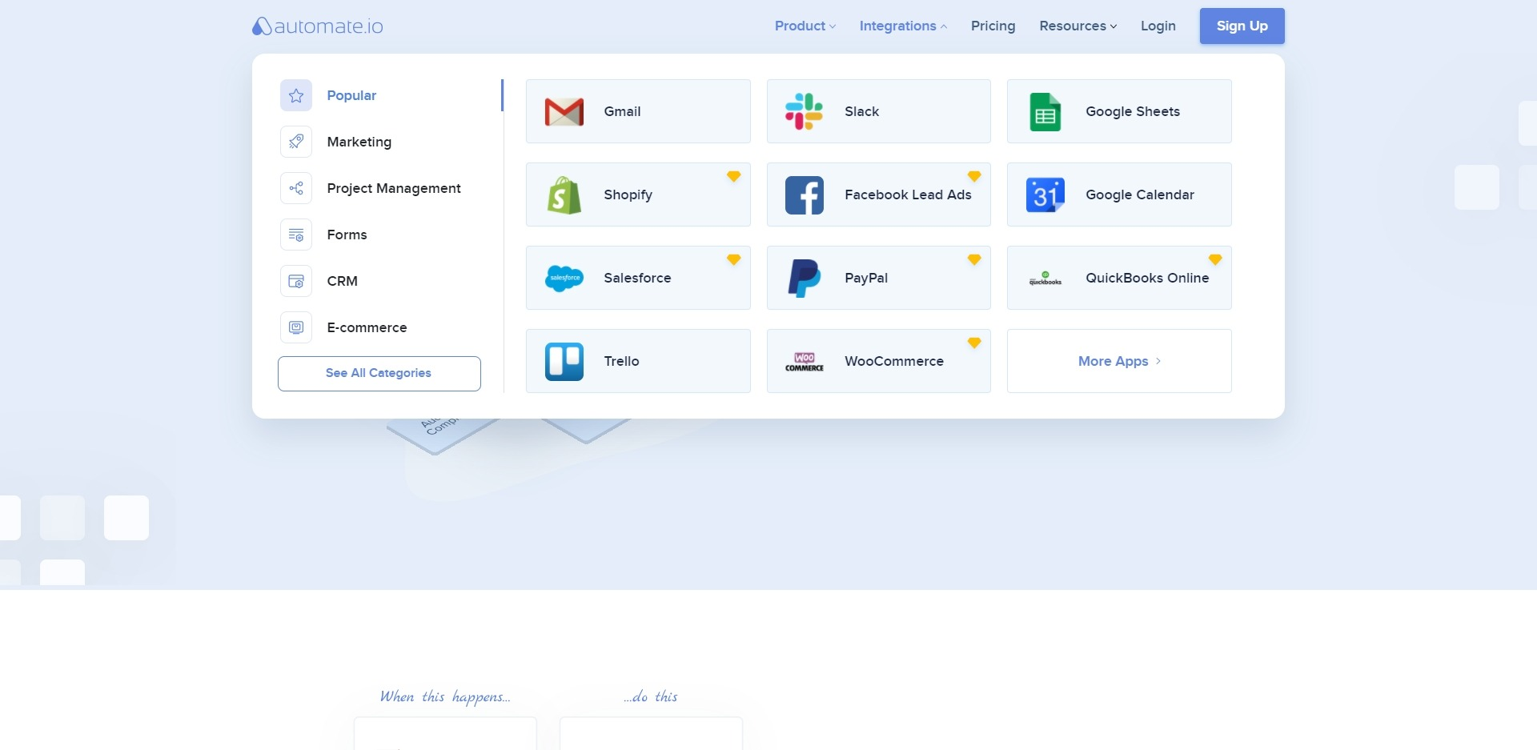Open the Salesforce label
The width and height of the screenshot is (1537, 750).
pos(637,278)
